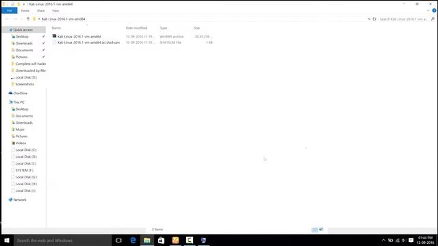Click the WinRAR archive file icon
This screenshot has height=246, width=438.
coord(54,36)
